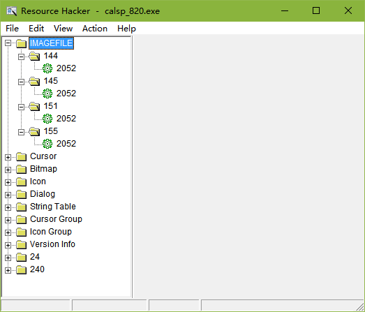
Task: Collapse the 145 folder node
Action: [x=21, y=82]
